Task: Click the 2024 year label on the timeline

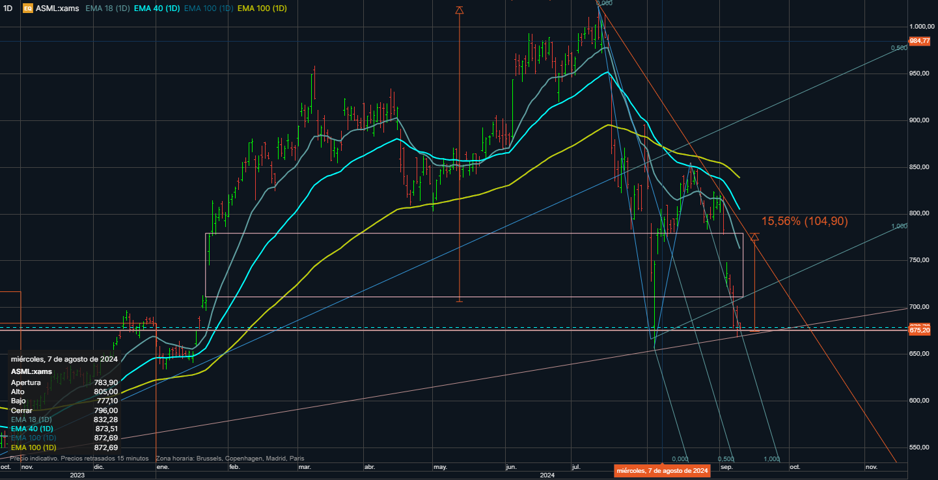Action: [x=547, y=475]
